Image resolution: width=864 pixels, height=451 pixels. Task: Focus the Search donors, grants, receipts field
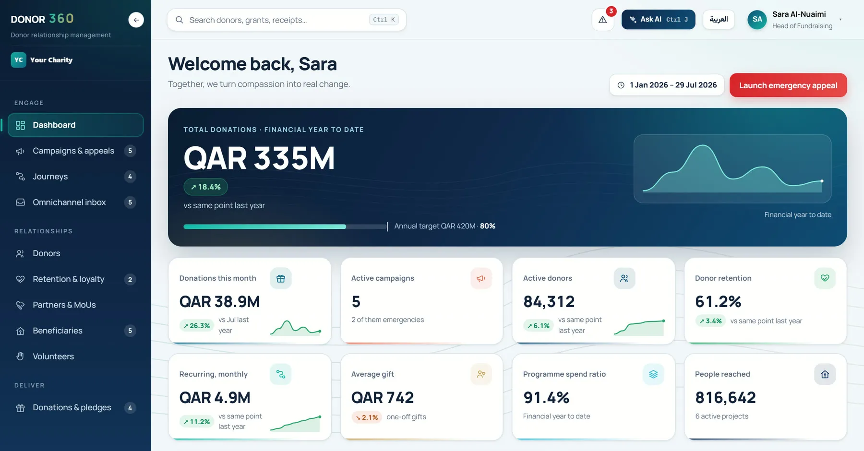click(287, 20)
